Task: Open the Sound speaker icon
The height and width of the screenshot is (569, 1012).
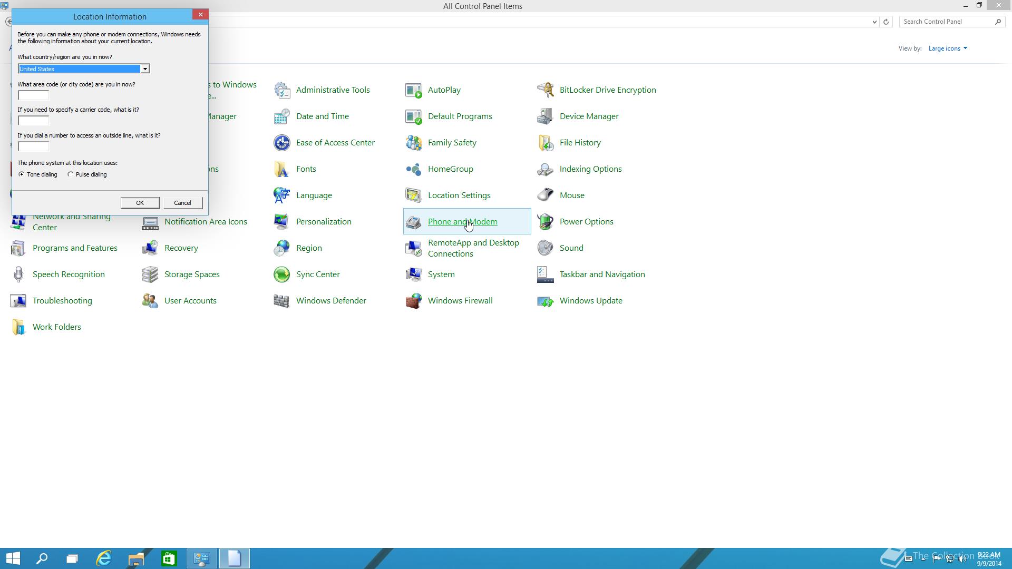Action: click(x=546, y=248)
